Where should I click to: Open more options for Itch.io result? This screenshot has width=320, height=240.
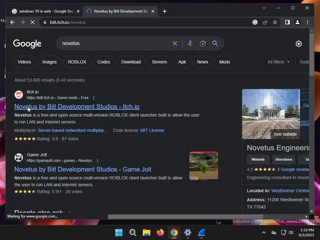point(94,98)
